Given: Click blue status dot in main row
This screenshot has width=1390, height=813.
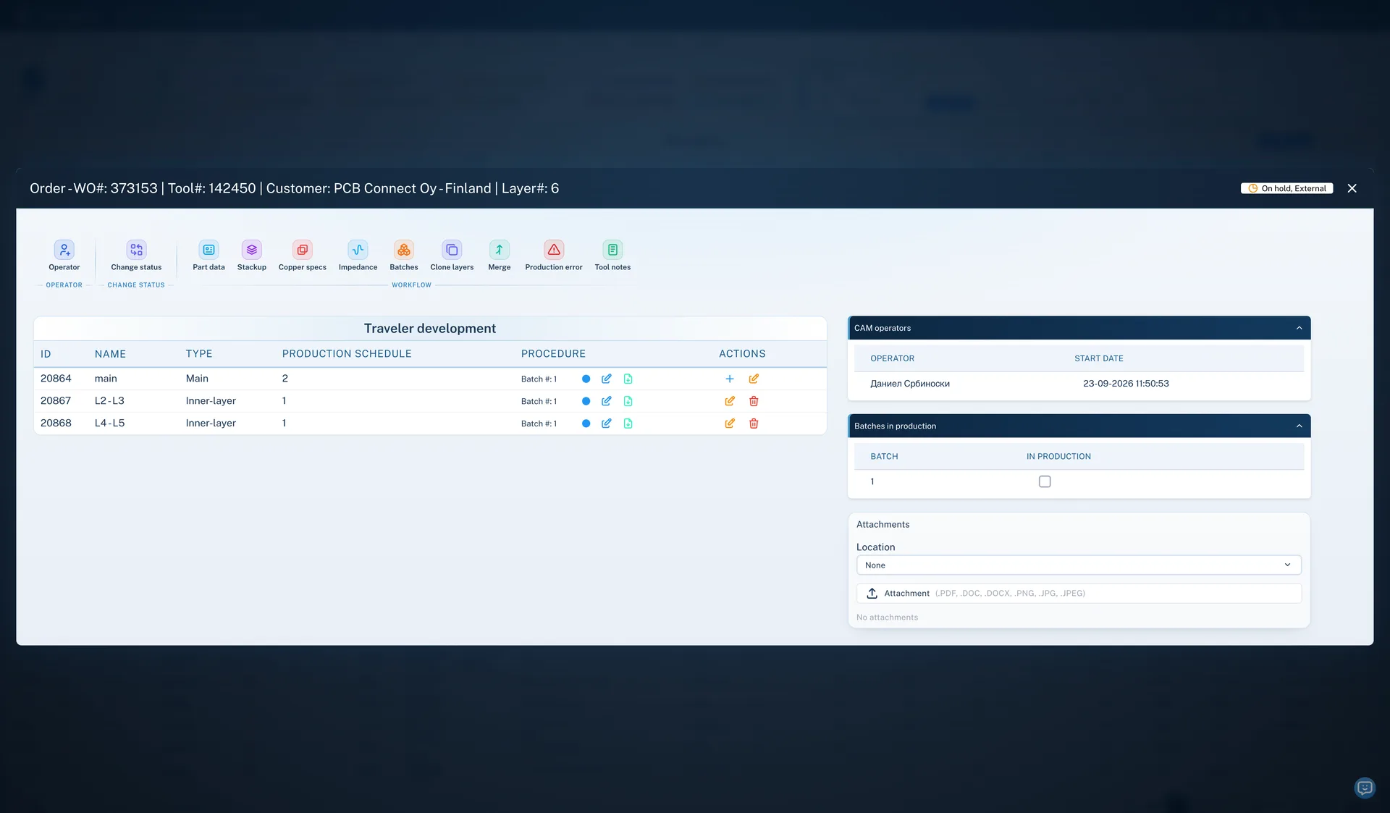Looking at the screenshot, I should [x=586, y=379].
